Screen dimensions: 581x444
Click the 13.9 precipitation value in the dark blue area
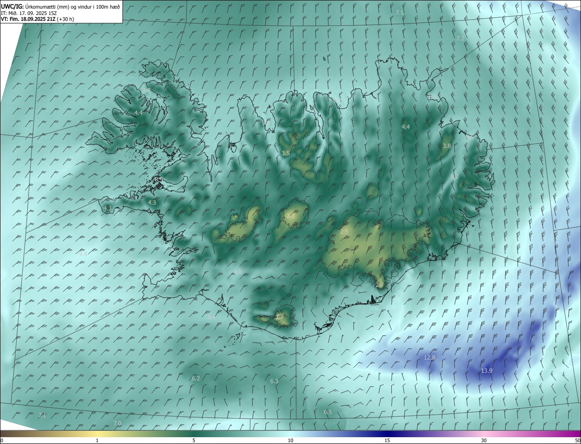pyautogui.click(x=487, y=371)
